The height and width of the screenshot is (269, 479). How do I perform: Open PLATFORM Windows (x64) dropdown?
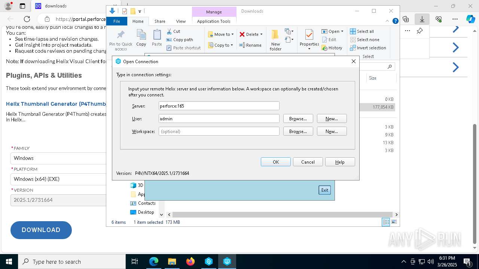click(x=58, y=179)
